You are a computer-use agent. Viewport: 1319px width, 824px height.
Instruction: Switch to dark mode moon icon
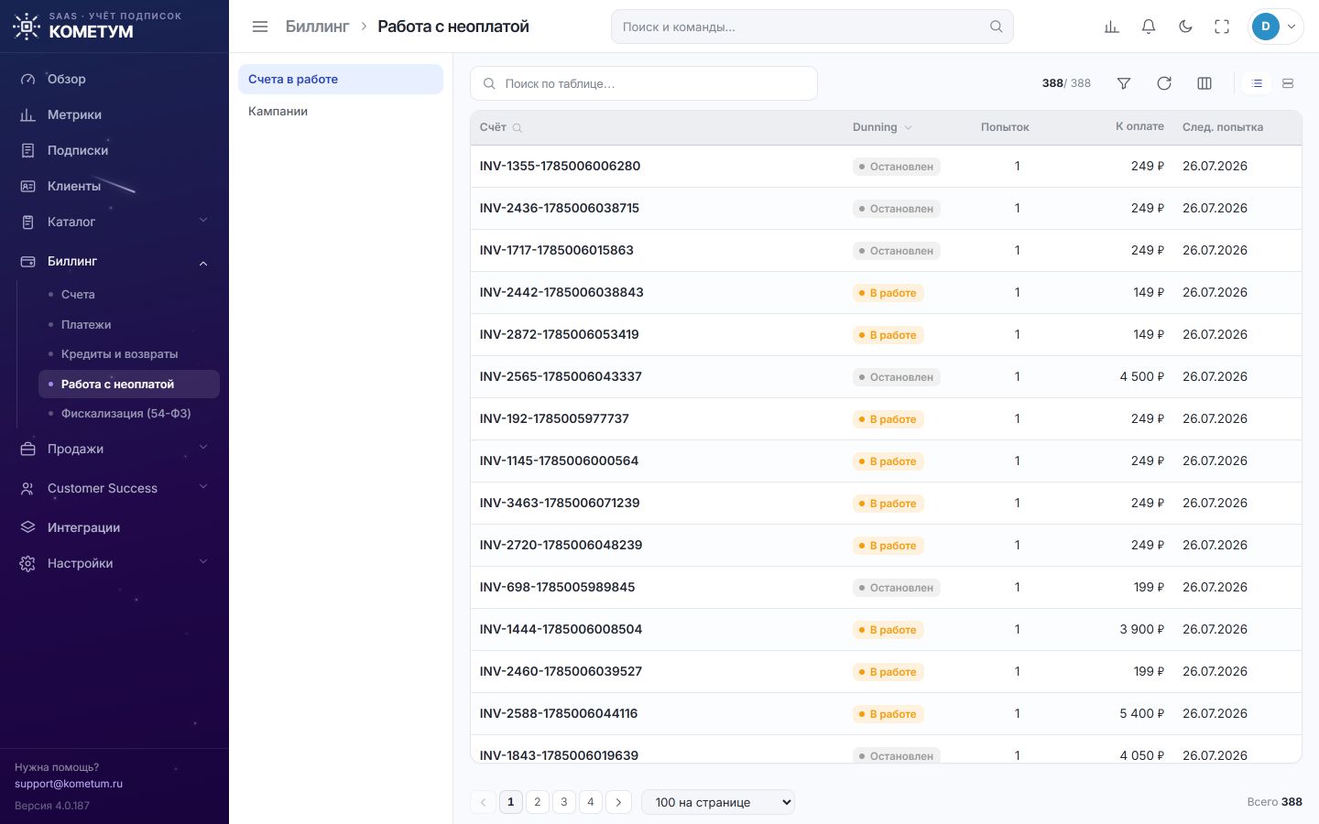click(1185, 27)
